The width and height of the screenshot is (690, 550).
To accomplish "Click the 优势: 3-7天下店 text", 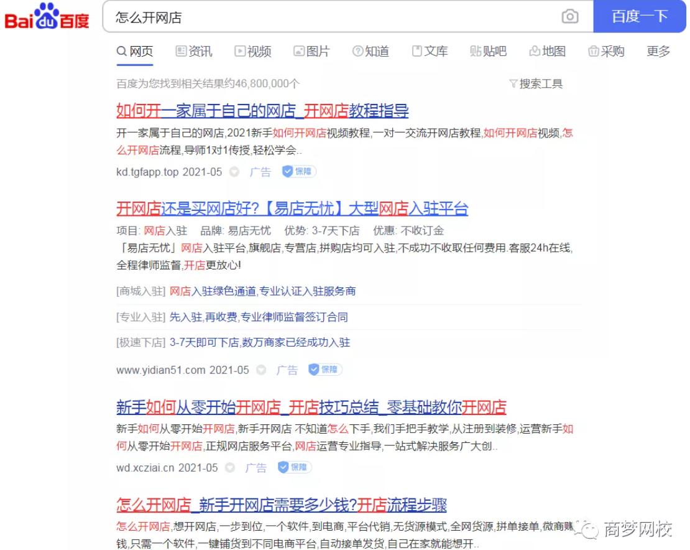I will 321,231.
